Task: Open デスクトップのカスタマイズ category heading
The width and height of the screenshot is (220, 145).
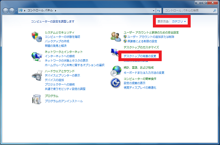Action: (141, 47)
